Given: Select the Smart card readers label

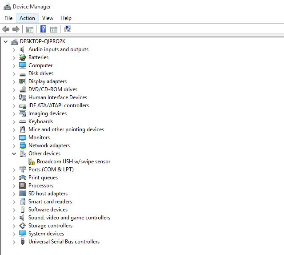Looking at the screenshot, I should (50, 202).
